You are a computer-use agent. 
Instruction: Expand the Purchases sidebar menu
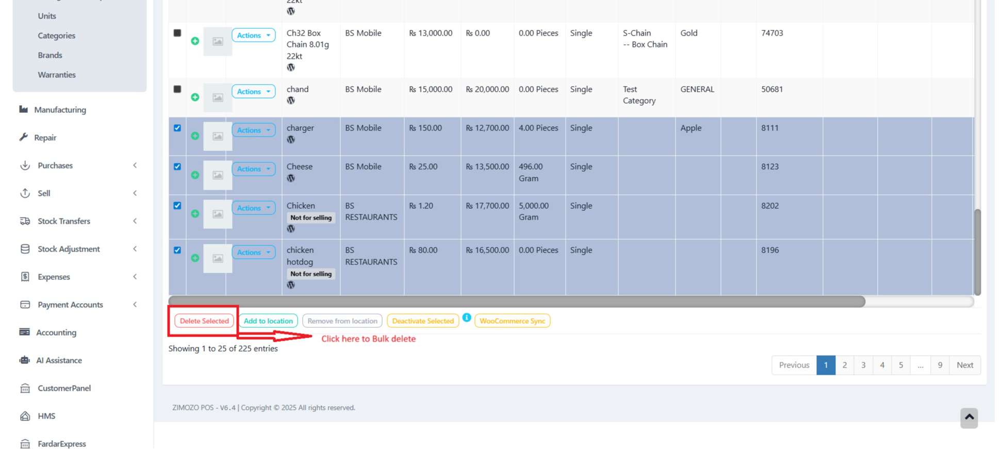[55, 165]
